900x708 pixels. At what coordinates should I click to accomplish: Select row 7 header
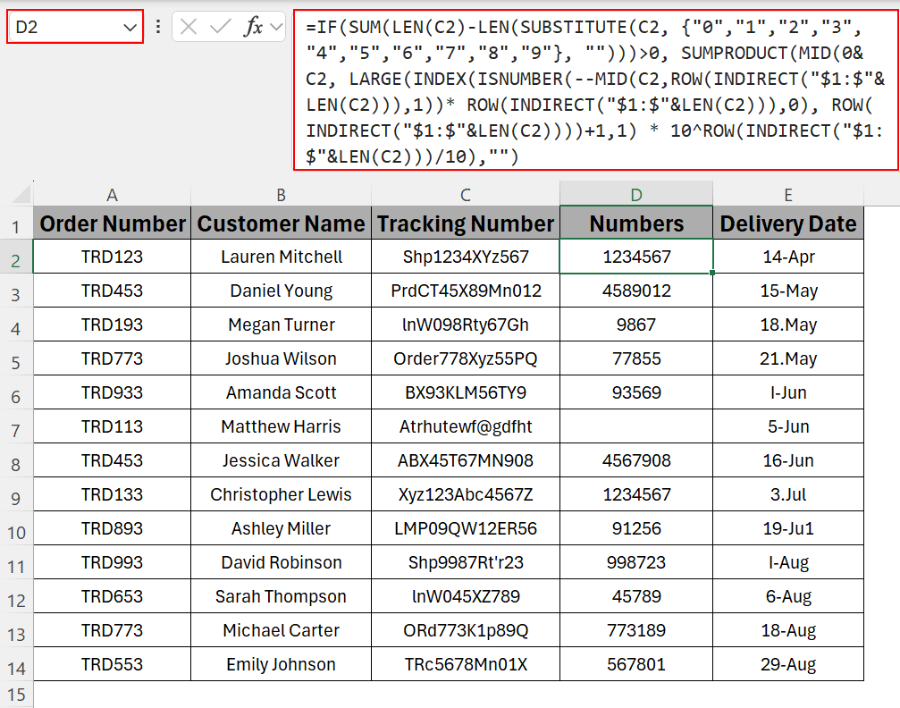coord(16,426)
